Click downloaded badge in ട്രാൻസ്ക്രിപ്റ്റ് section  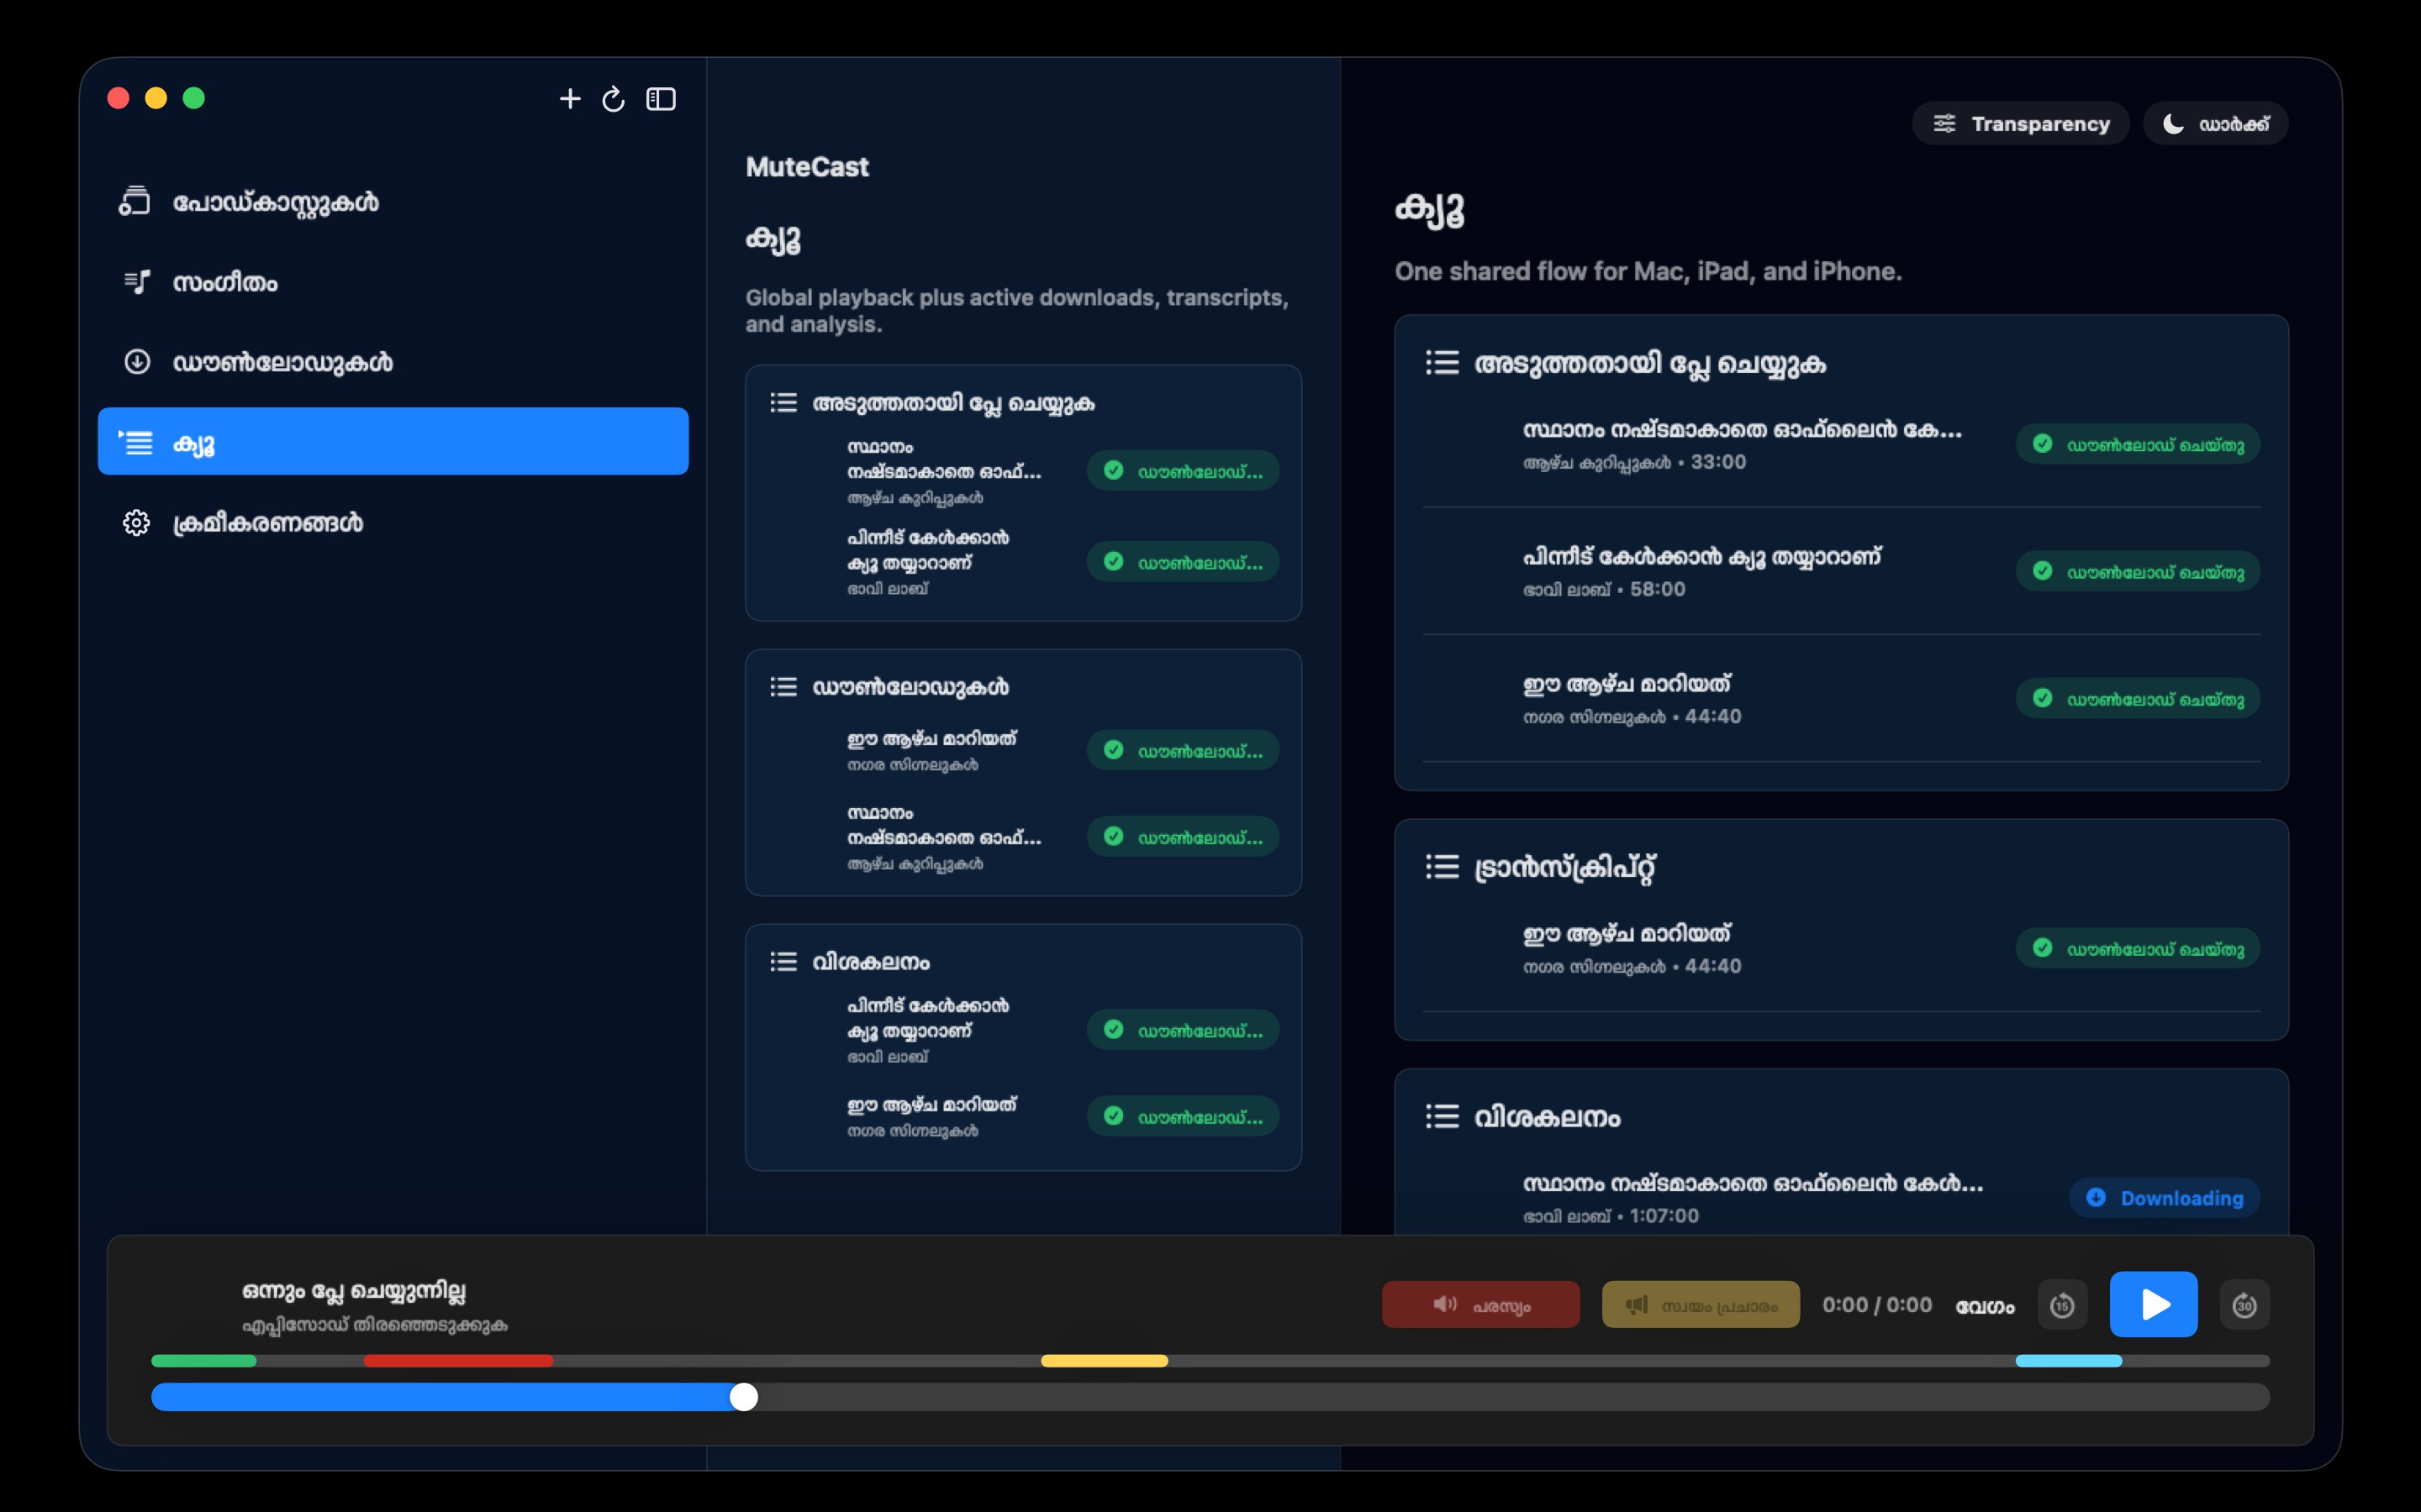2138,948
